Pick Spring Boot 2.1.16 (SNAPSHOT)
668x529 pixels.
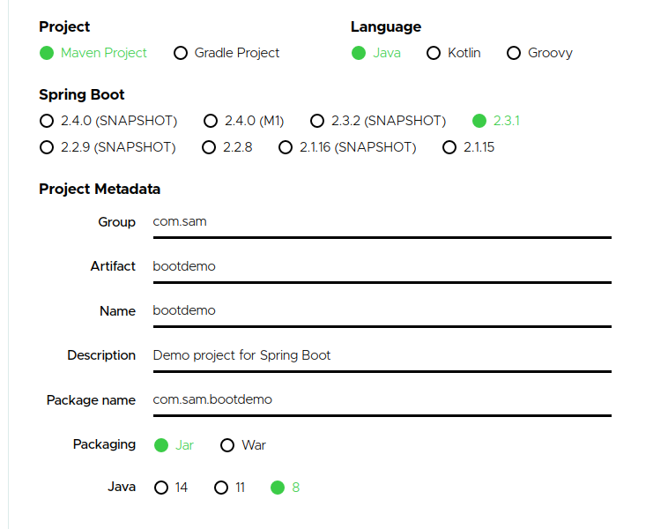[x=286, y=147]
